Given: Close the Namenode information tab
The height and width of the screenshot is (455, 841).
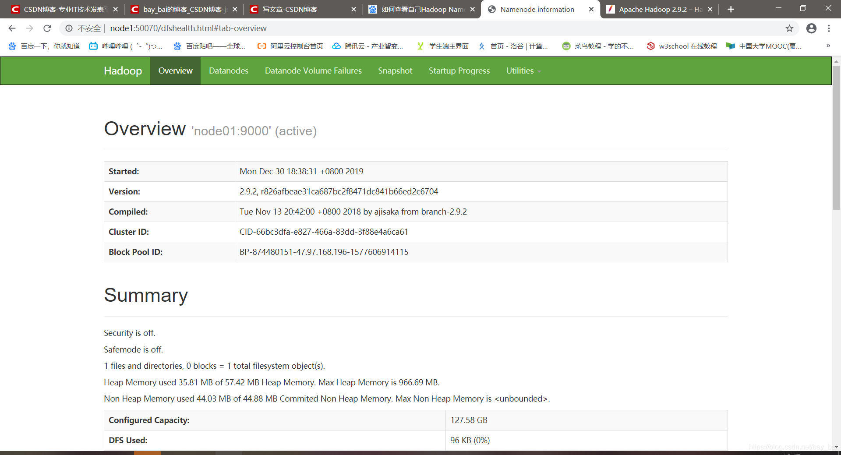Looking at the screenshot, I should [591, 9].
